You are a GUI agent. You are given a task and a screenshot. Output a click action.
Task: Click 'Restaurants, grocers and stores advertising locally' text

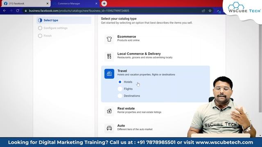pos(145,58)
